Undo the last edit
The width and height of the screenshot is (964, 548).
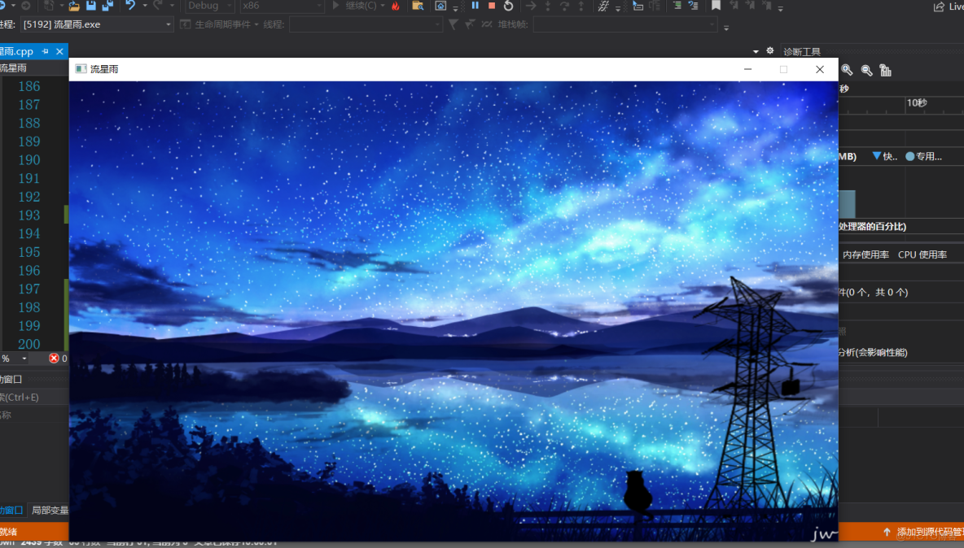point(130,6)
